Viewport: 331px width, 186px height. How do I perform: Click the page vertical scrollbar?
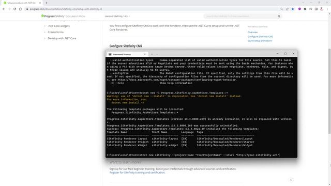[x=329, y=91]
